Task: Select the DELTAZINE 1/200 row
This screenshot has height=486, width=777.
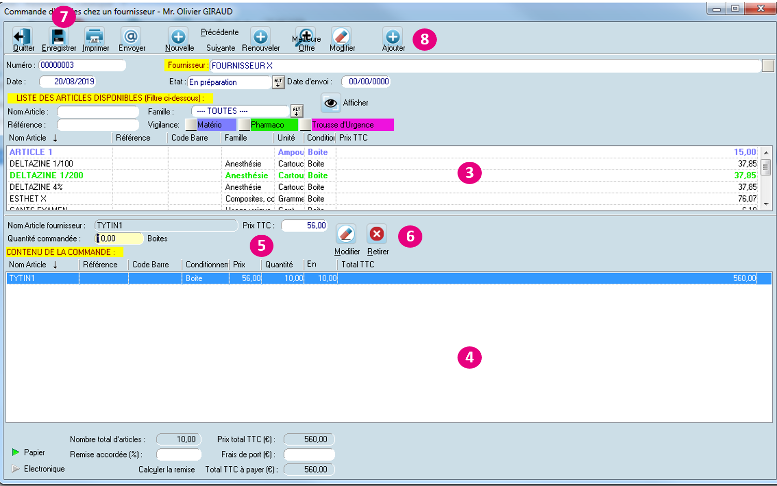Action: (383, 175)
